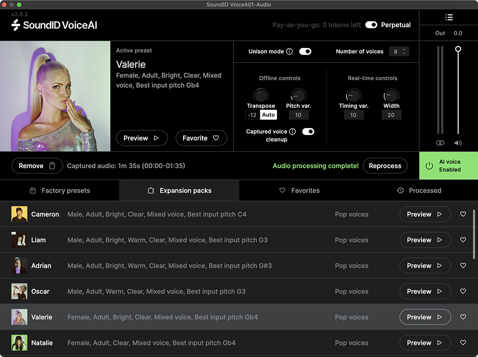The height and width of the screenshot is (357, 478).
Task: Click the Transpose knob
Action: coord(261,95)
